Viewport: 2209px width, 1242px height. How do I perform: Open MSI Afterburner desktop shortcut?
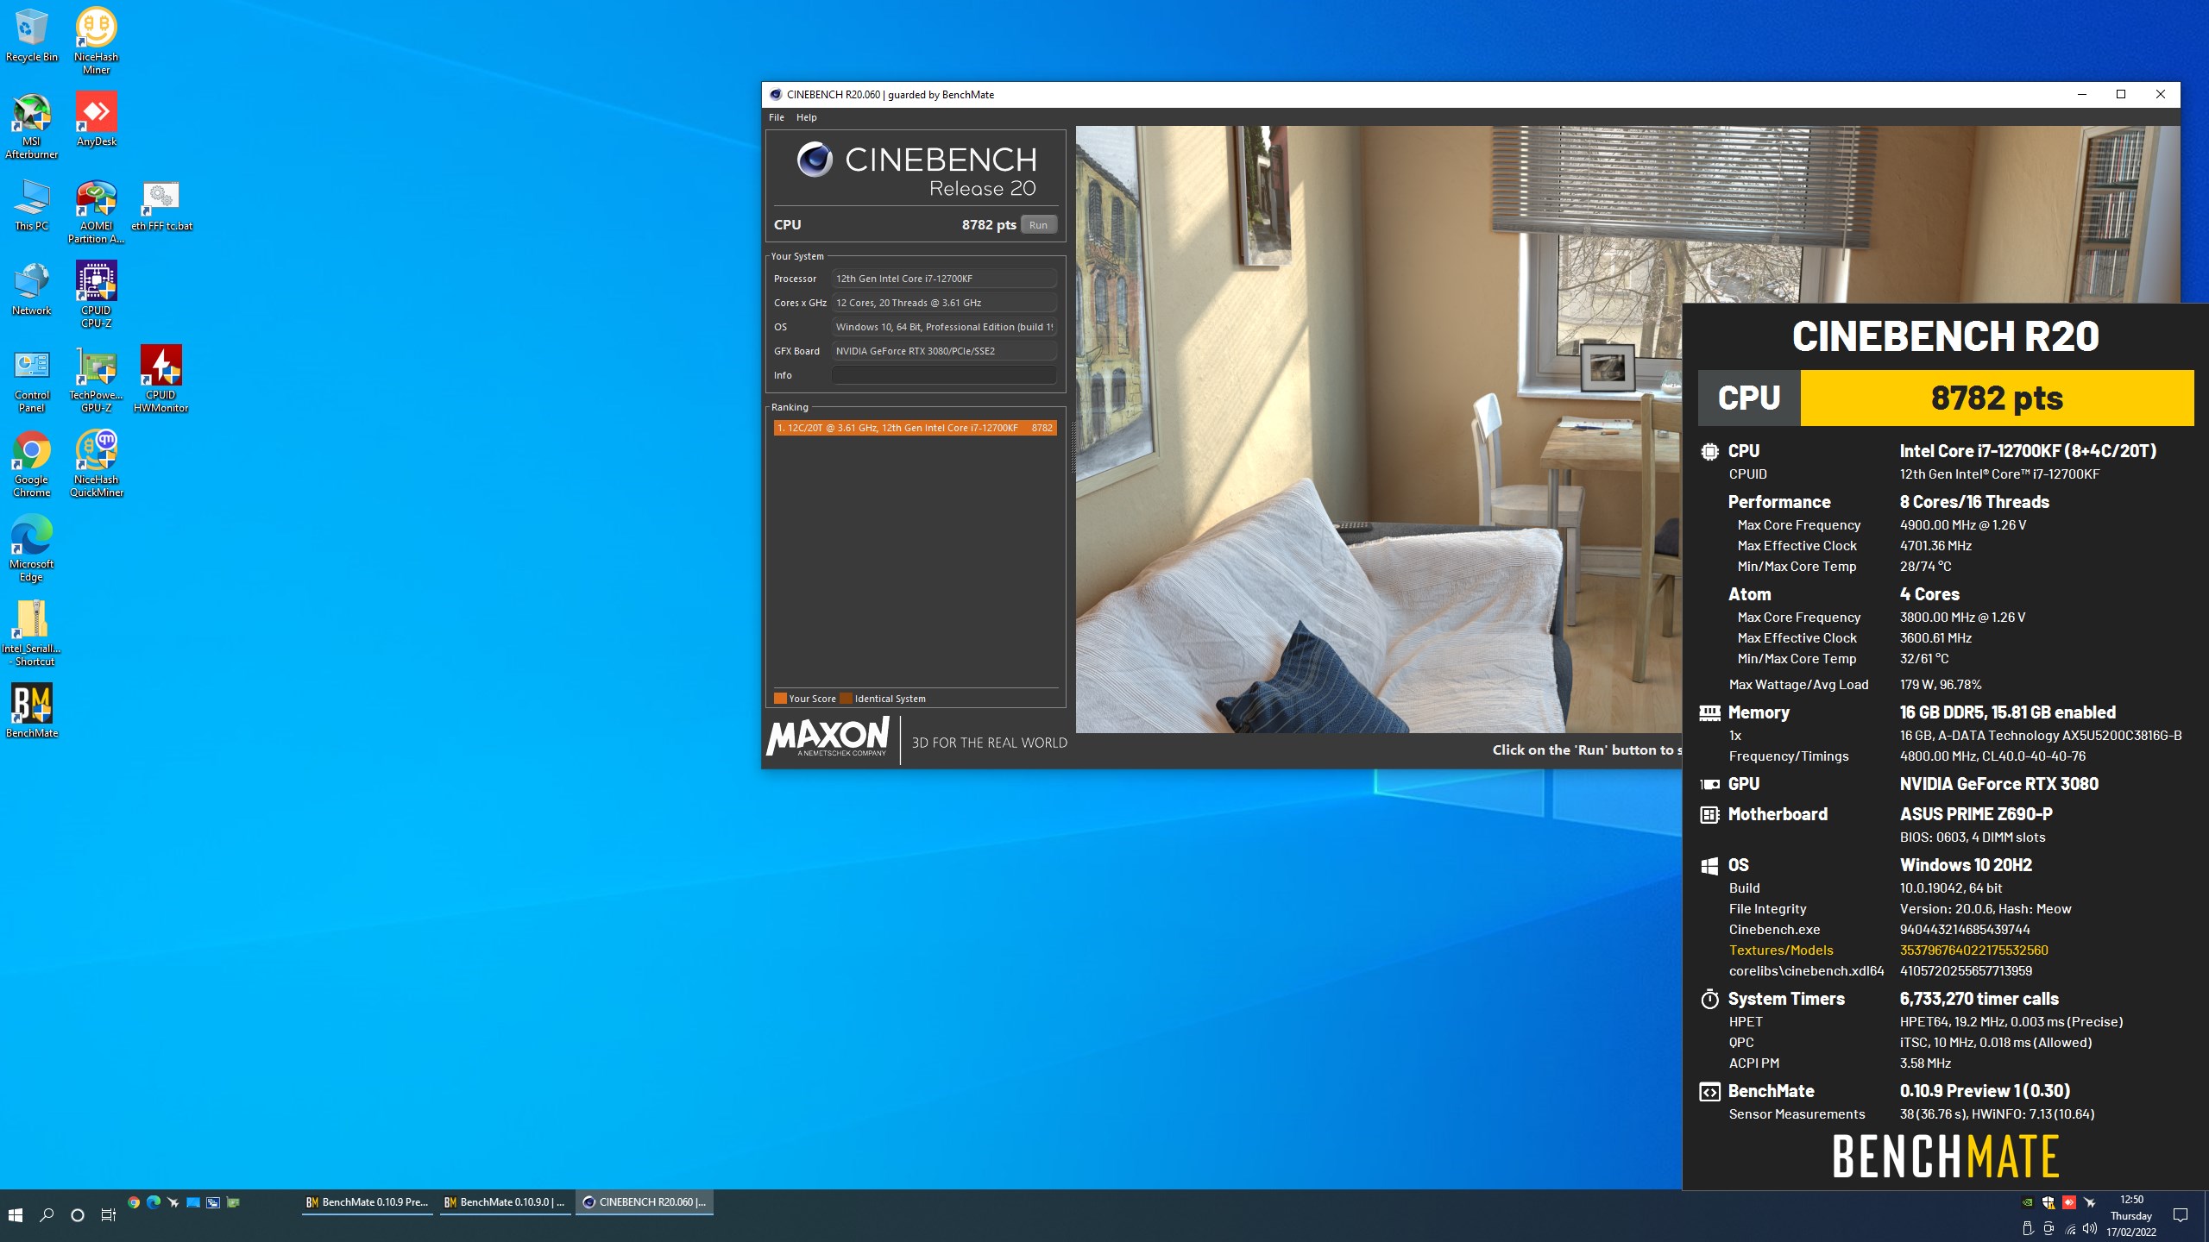31,125
